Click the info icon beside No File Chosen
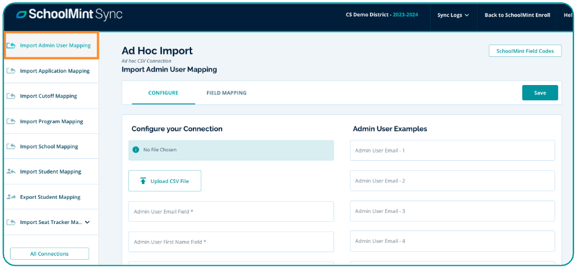Viewport: 578px width, 268px height. point(136,150)
